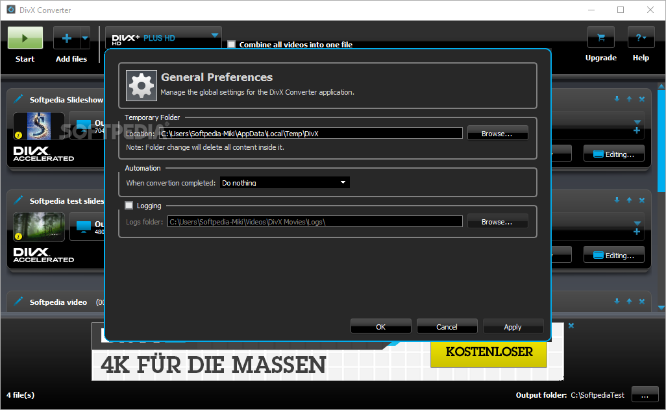Apply the preference changes
The height and width of the screenshot is (410, 666).
(513, 326)
